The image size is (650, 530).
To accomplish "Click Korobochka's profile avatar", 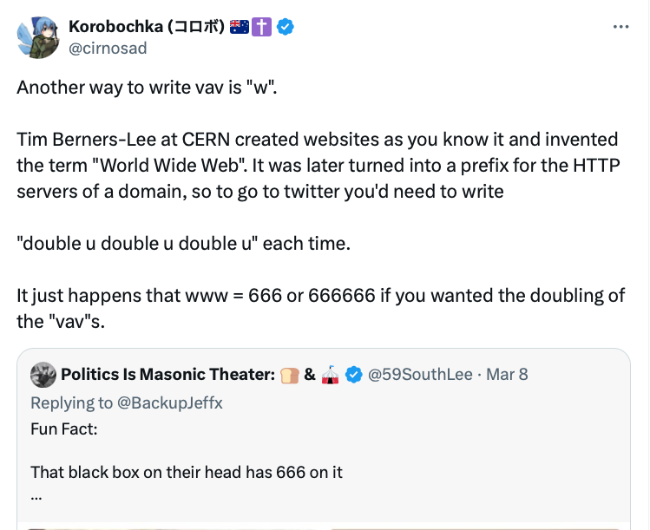I will tap(36, 36).
